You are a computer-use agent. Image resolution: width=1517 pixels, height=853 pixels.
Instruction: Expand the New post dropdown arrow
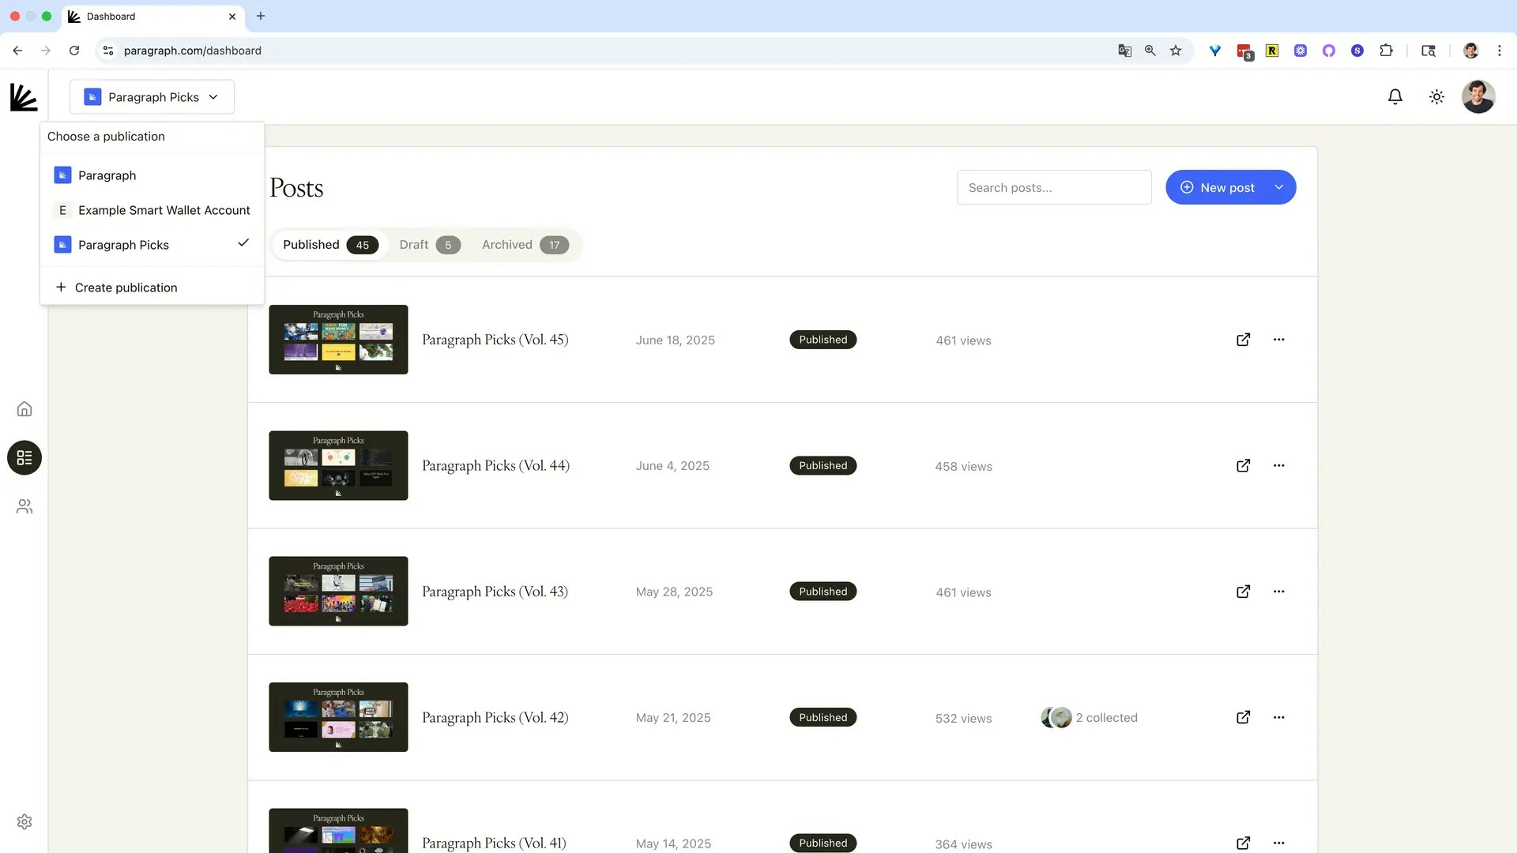1278,187
